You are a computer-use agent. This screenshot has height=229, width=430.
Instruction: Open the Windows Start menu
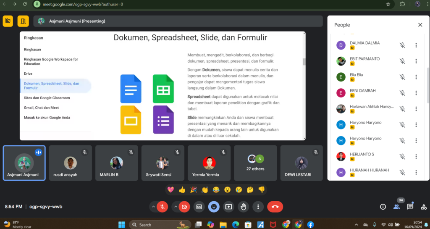122,225
